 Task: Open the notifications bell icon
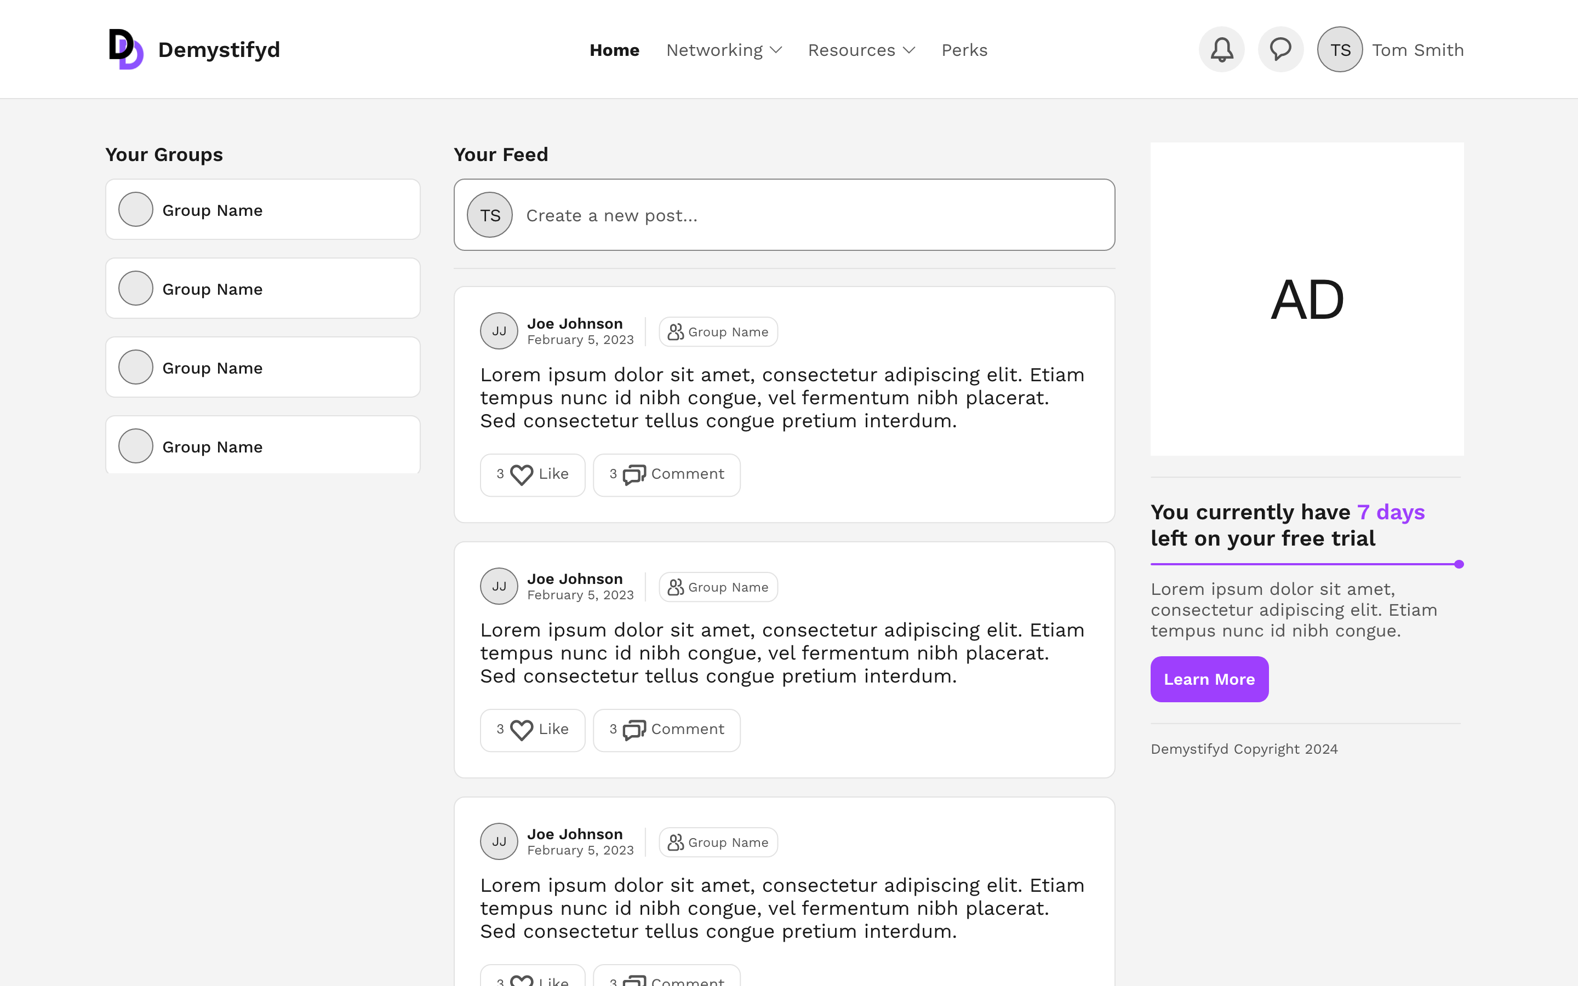click(1221, 49)
